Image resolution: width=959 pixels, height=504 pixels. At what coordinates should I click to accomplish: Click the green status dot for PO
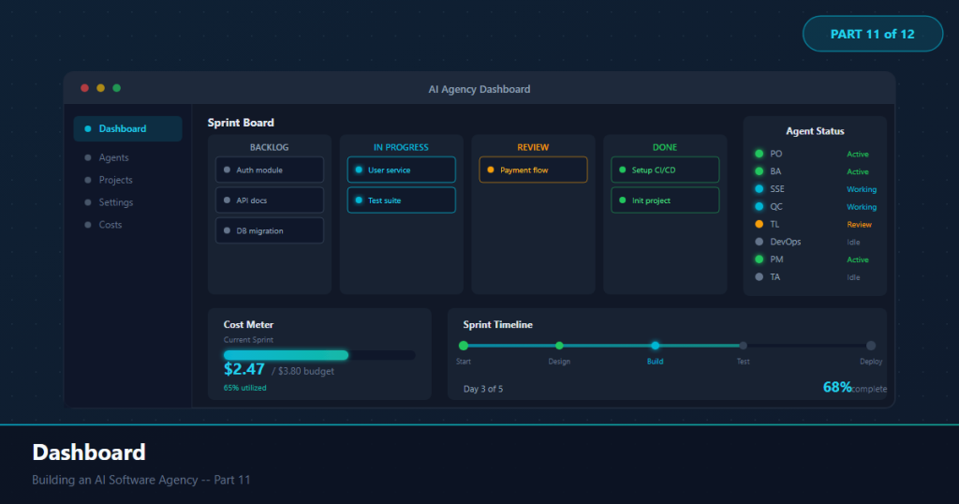759,154
